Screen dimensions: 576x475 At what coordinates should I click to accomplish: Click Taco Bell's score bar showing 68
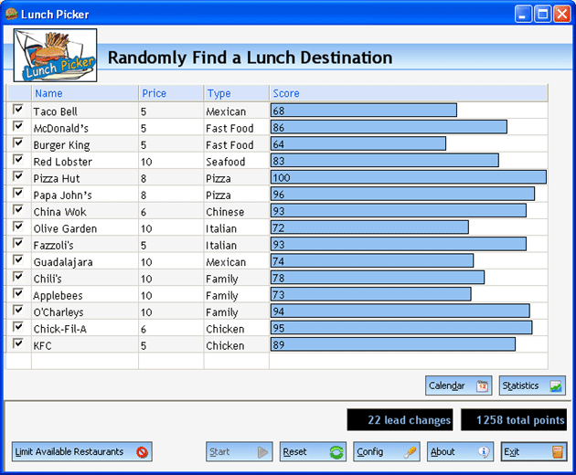pos(364,111)
